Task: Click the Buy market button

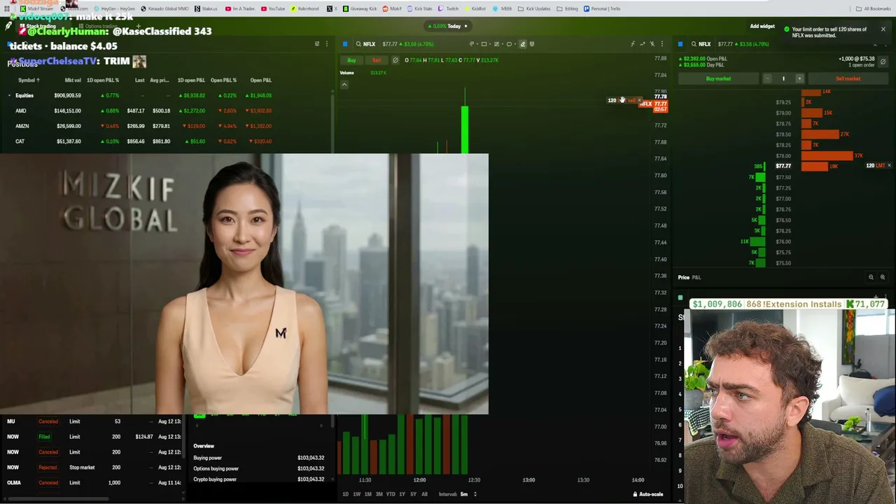Action: (718, 79)
